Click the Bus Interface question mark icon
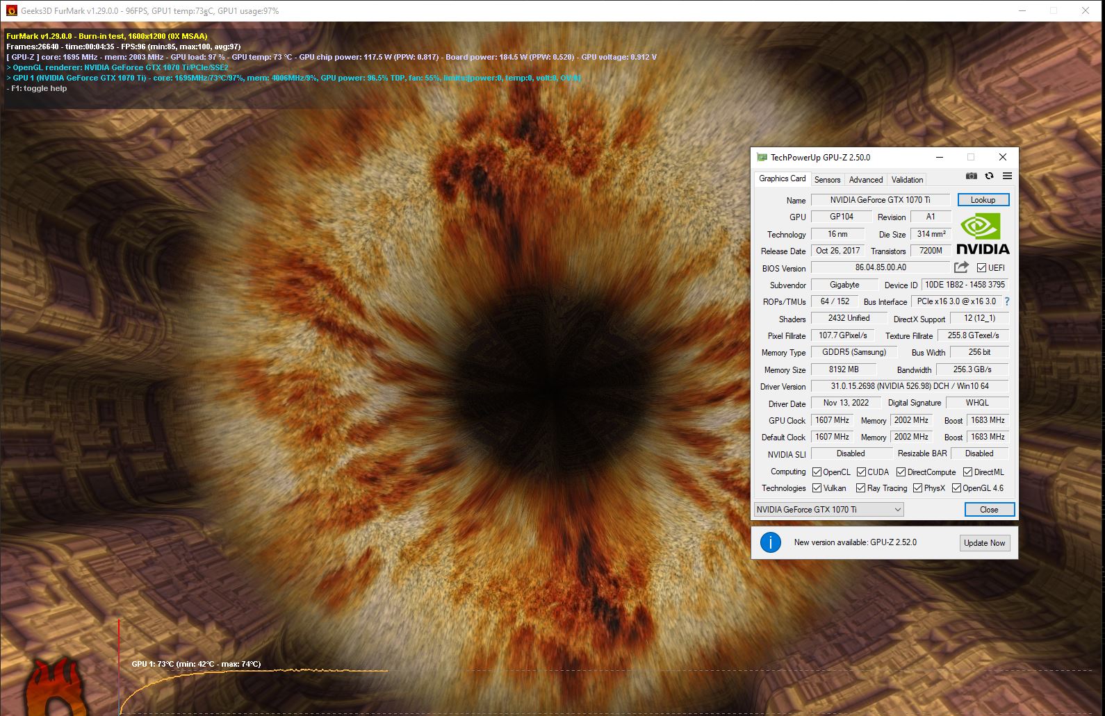 click(x=1007, y=301)
